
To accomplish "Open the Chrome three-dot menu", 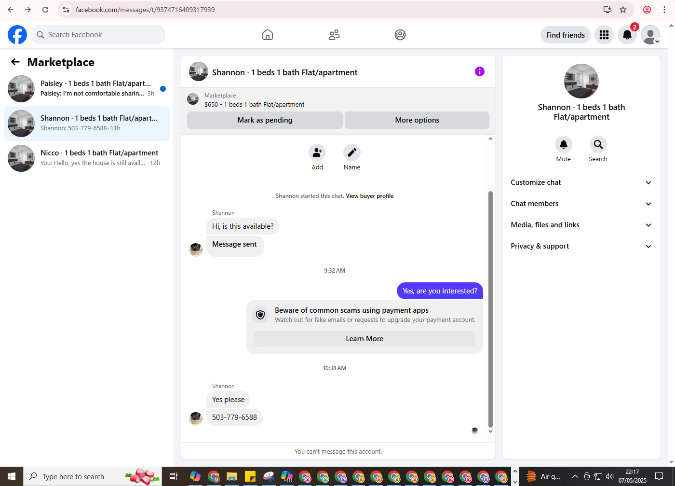I will [664, 10].
